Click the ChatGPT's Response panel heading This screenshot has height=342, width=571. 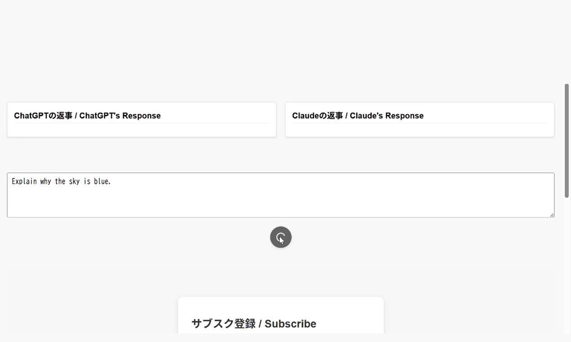pyautogui.click(x=87, y=116)
